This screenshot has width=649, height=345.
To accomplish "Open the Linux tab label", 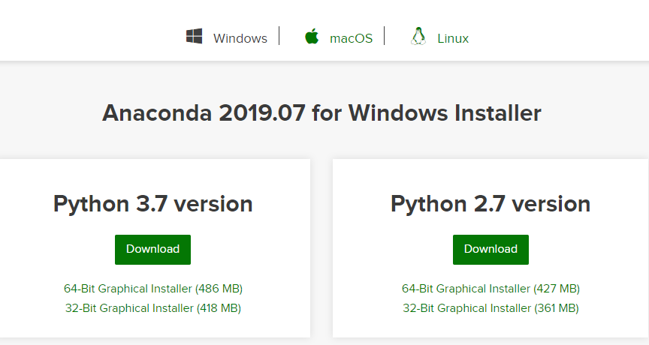I will [x=453, y=38].
